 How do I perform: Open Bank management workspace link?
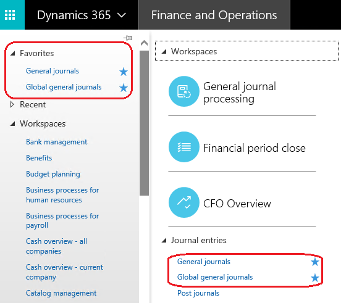click(57, 142)
